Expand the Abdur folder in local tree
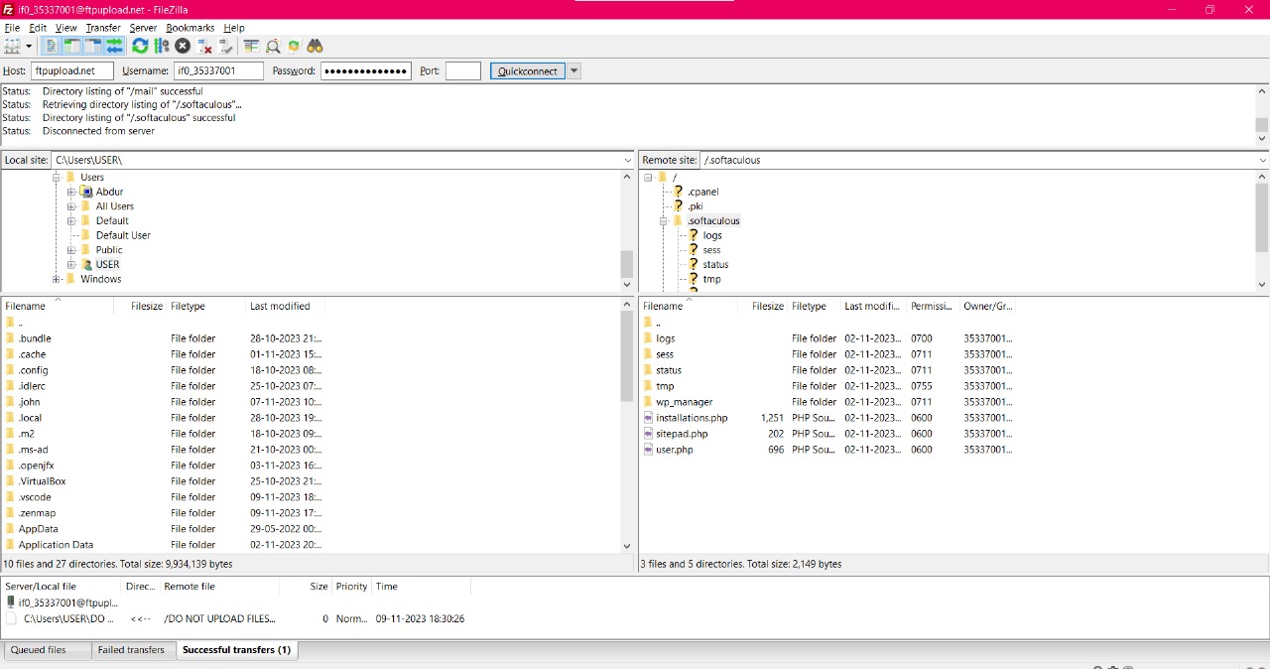This screenshot has height=669, width=1270. click(71, 192)
